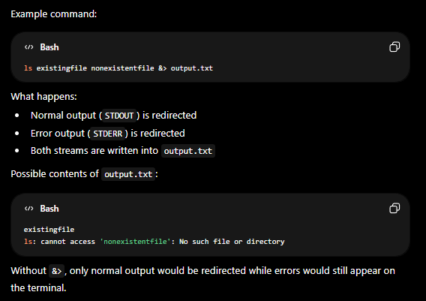Click the 'existingfile' output line
The width and height of the screenshot is (426, 301).
coord(49,230)
